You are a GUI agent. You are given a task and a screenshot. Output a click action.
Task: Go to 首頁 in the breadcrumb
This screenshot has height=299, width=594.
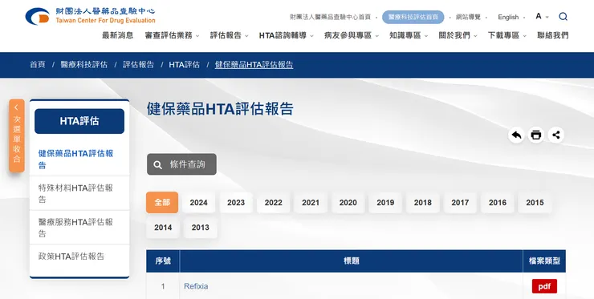point(38,65)
